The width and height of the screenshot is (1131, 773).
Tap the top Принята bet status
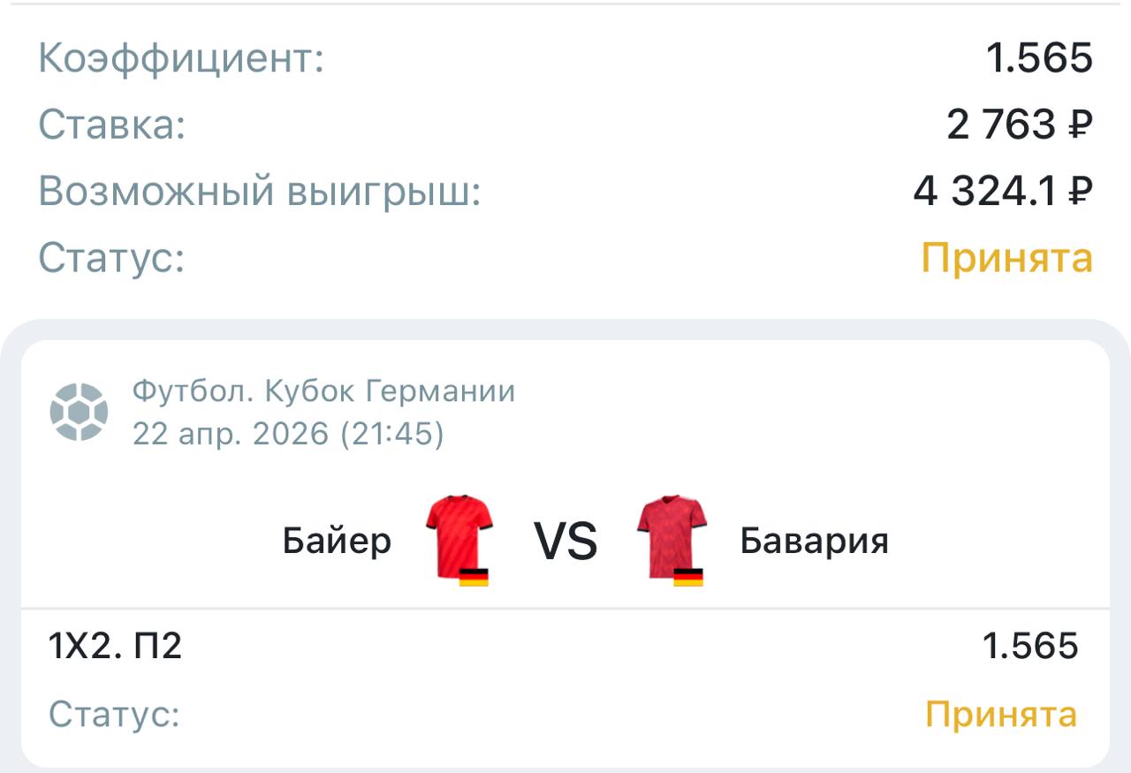pyautogui.click(x=1007, y=258)
